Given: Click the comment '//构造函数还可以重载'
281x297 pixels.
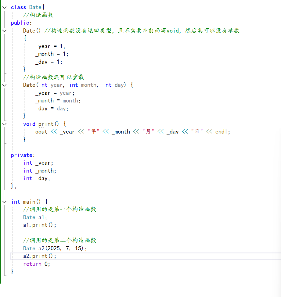Looking at the screenshot, I should 53,77.
